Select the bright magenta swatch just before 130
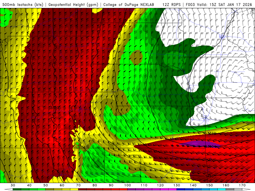The width and height of the screenshot is (255, 191). (x=172, y=189)
